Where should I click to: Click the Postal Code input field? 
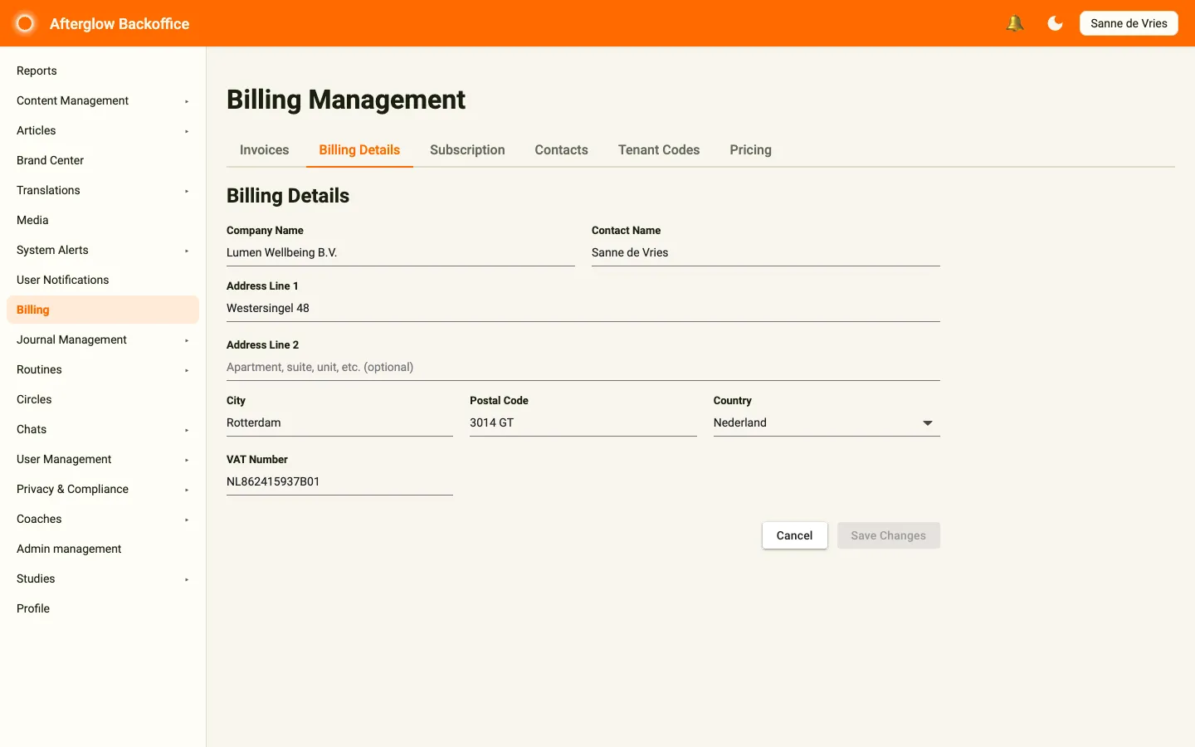coord(583,423)
